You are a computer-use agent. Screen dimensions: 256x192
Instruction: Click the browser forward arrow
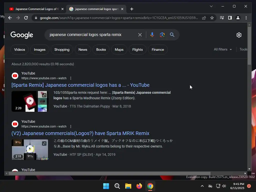[x=18, y=18]
